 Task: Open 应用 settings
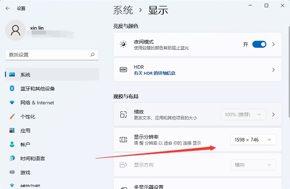[x=52, y=131]
